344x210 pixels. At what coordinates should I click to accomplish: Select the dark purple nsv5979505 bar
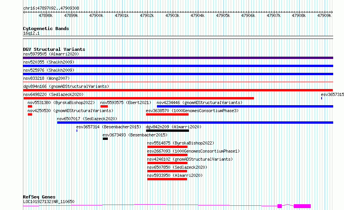click(178, 58)
